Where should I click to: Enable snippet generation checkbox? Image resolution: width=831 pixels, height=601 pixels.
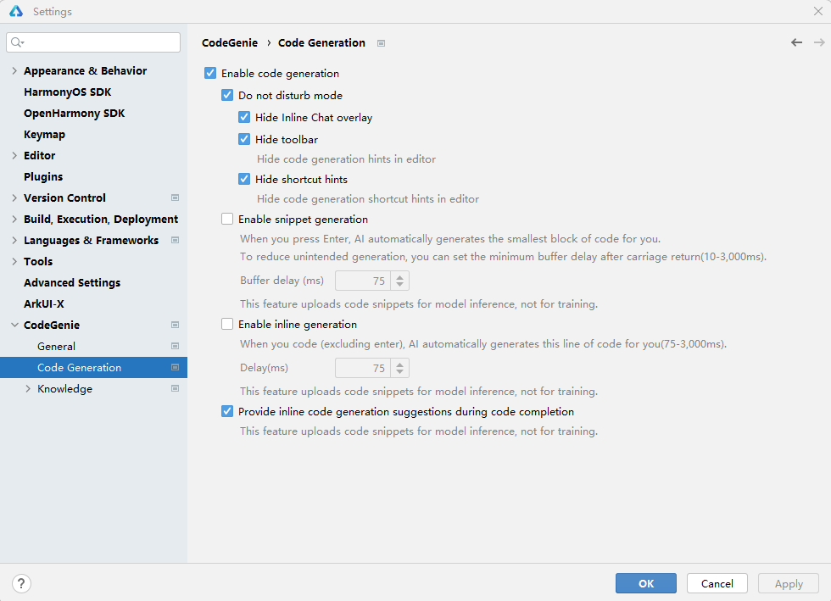[x=227, y=219]
